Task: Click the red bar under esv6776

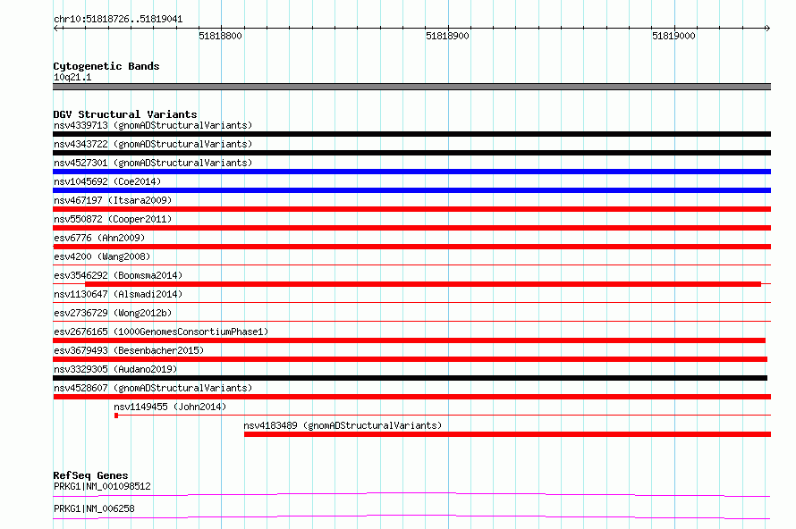Action: click(x=411, y=247)
